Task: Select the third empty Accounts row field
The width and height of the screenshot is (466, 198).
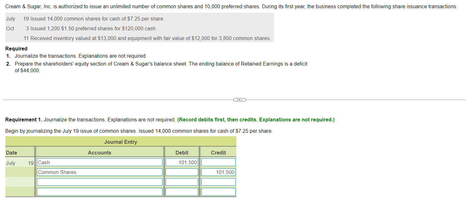Action: [x=99, y=182]
